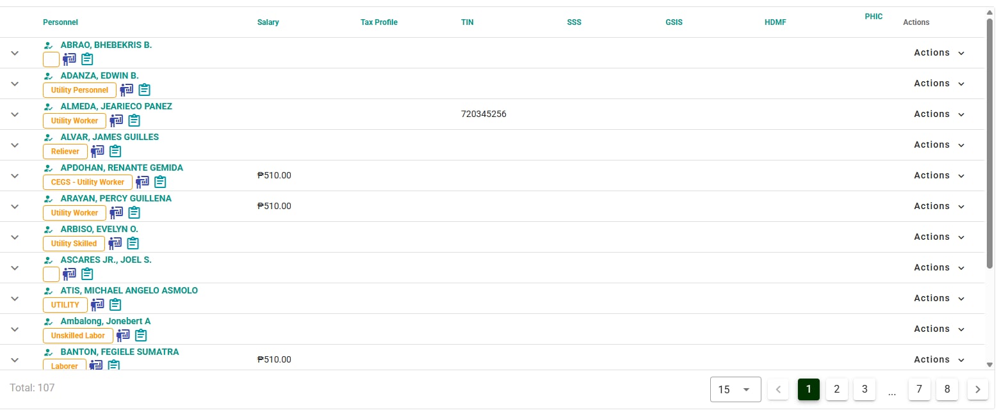
Task: Click person icon before ATIS, MICHAEL ANGELO name
Action: [49, 291]
